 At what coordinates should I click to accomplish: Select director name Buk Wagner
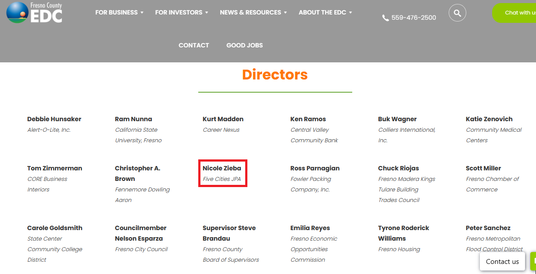397,119
